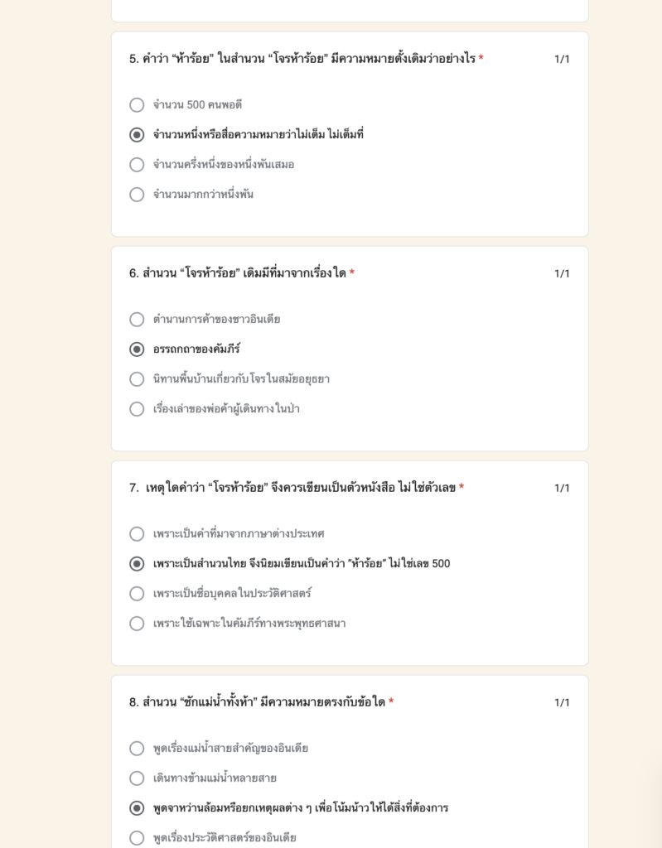Click the 1/1 score of question 5
662x848 pixels.
point(562,59)
